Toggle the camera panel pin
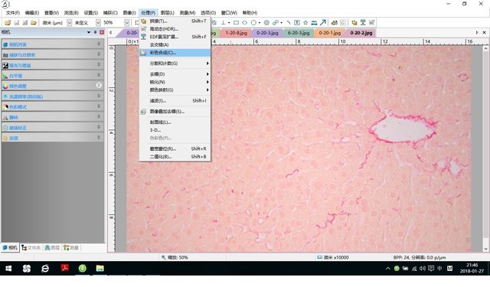Screen dimensions: 490x287 tap(95, 32)
